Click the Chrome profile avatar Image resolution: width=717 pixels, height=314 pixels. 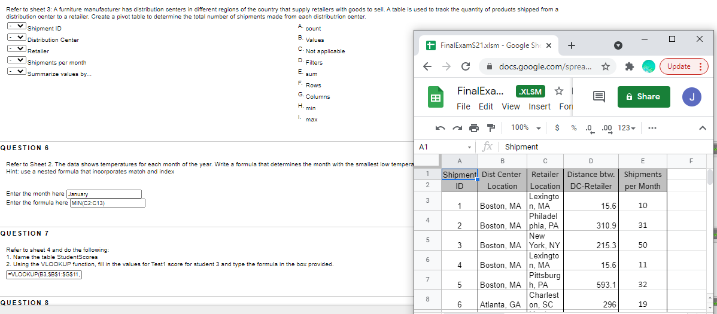point(648,67)
